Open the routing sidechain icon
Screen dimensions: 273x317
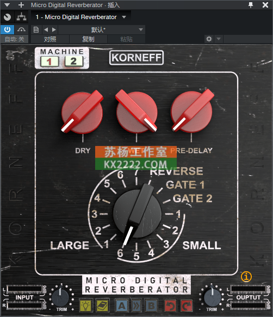[21, 17]
